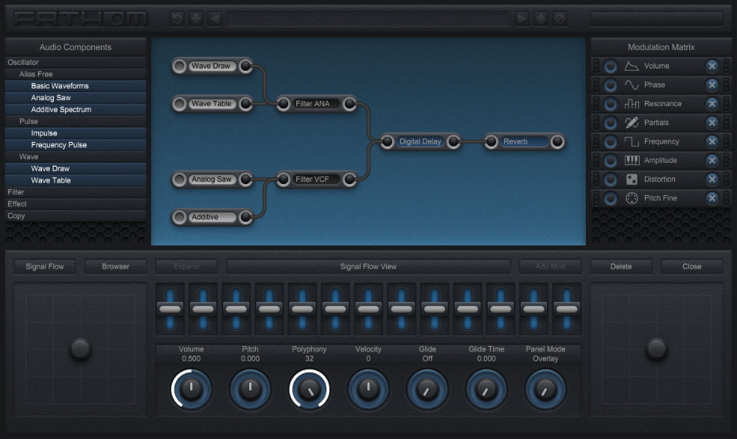Click the sine wave icon in the Phase row
The height and width of the screenshot is (439, 737).
(x=632, y=85)
